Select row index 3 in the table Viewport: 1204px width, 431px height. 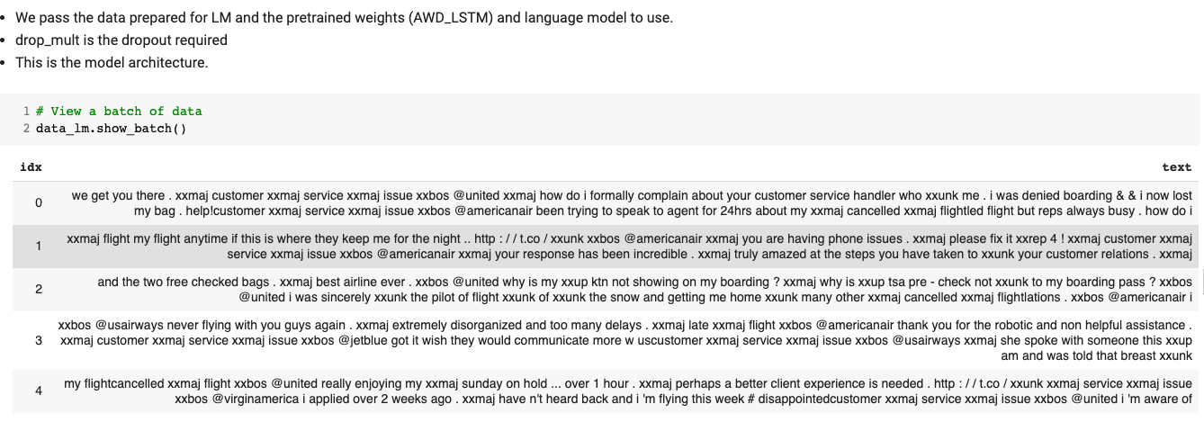point(39,340)
